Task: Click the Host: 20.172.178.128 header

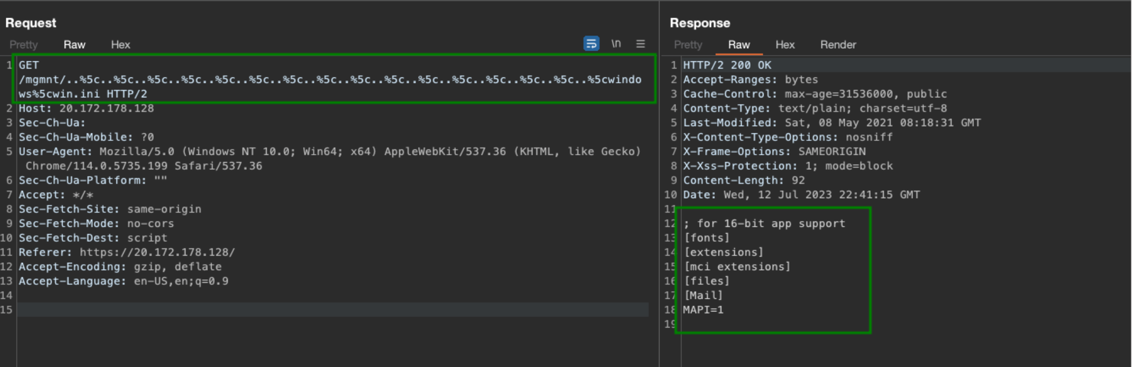Action: (x=86, y=108)
